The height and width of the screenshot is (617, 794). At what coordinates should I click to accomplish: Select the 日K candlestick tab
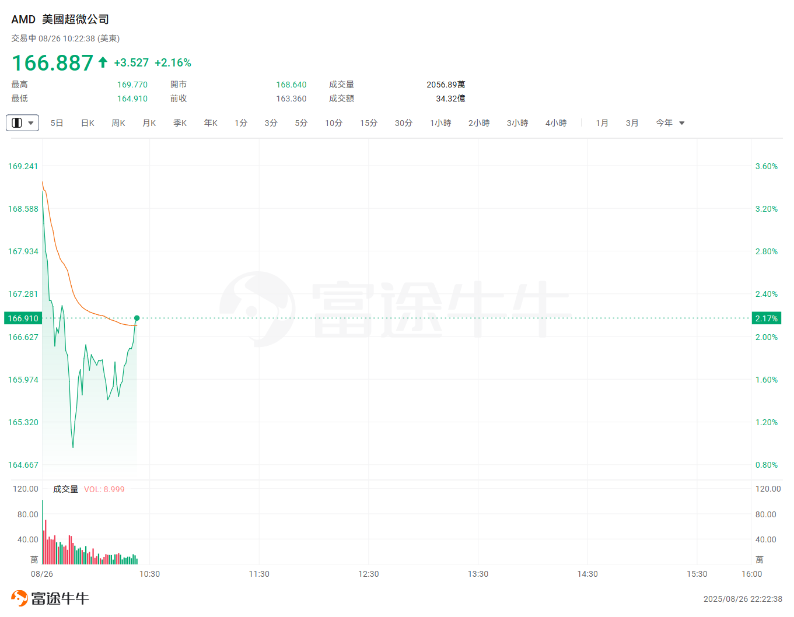(x=88, y=123)
